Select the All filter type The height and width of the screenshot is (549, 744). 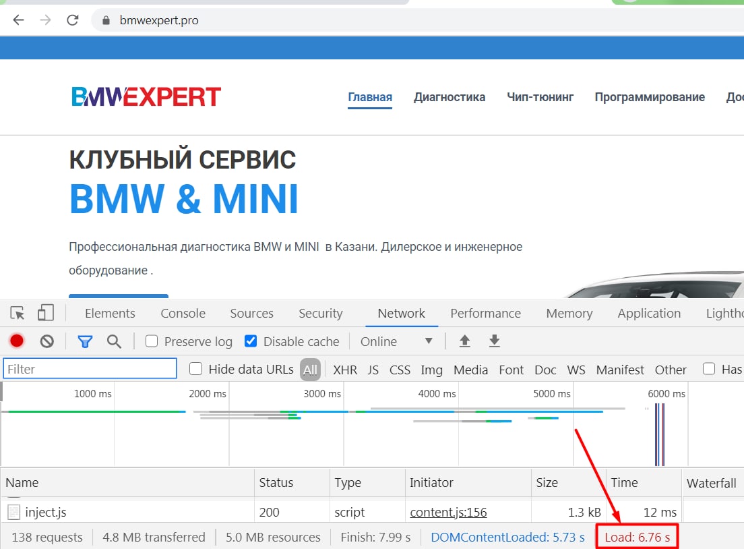[310, 370]
